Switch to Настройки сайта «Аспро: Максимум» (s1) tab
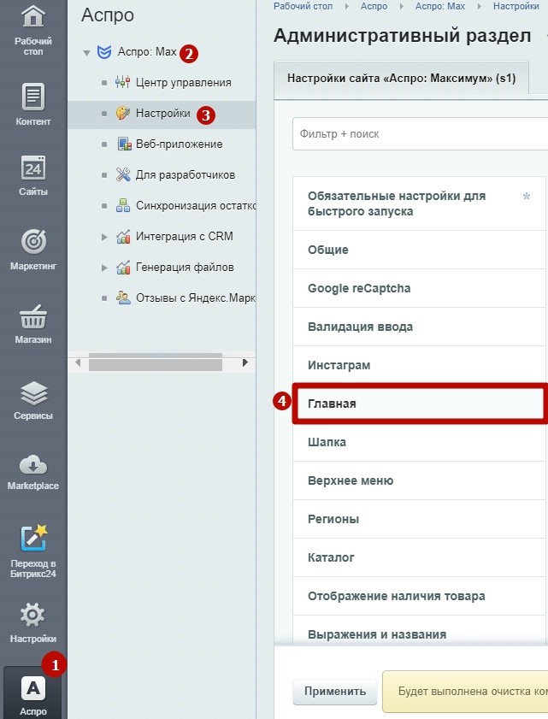This screenshot has height=719, width=548. point(401,79)
